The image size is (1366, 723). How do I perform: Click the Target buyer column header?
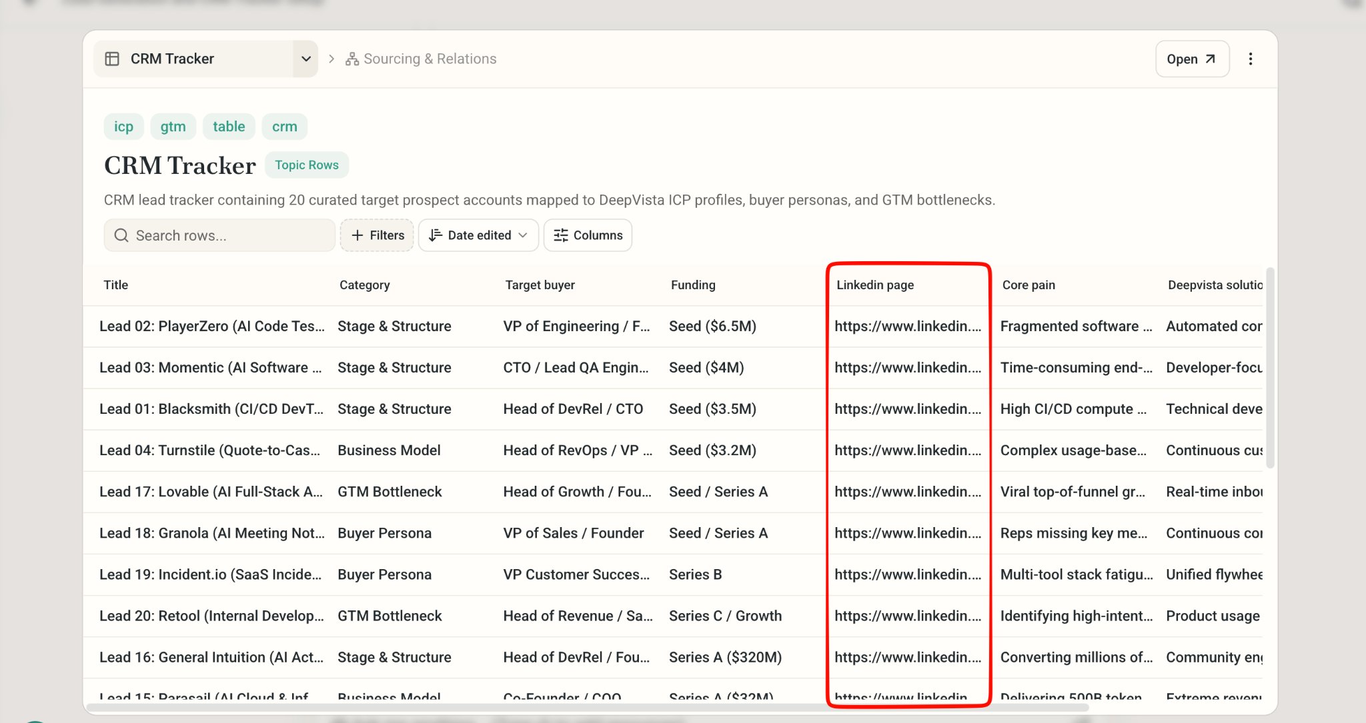pos(540,285)
